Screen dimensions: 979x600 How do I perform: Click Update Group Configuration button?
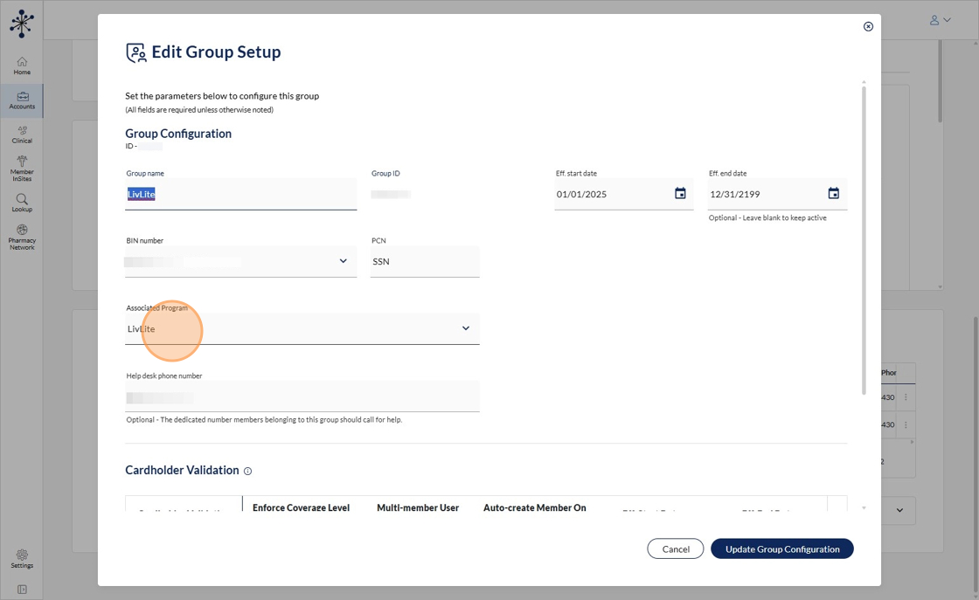click(x=781, y=549)
